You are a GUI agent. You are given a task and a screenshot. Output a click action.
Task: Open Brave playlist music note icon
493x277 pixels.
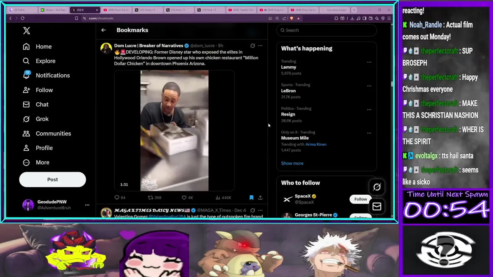pos(358,18)
